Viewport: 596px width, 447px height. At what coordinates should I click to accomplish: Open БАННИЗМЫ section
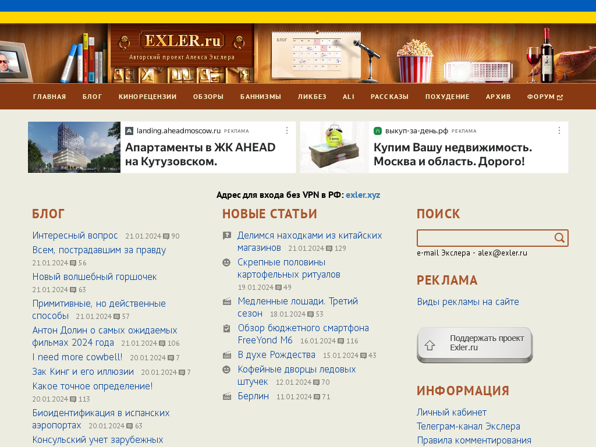click(261, 97)
